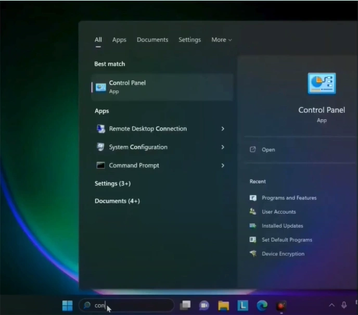
Task: Click the taskbar search box containing con
Action: point(127,305)
